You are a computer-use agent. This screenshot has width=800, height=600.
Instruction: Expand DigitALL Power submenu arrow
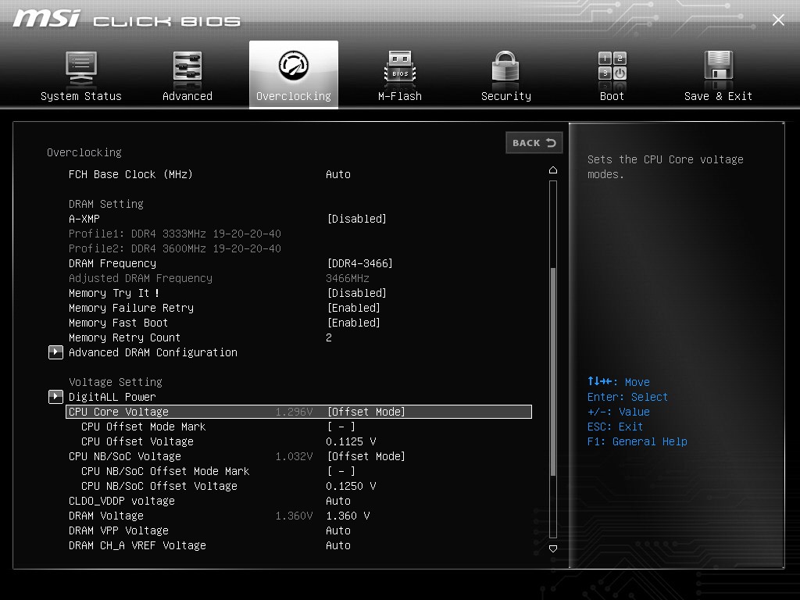55,397
